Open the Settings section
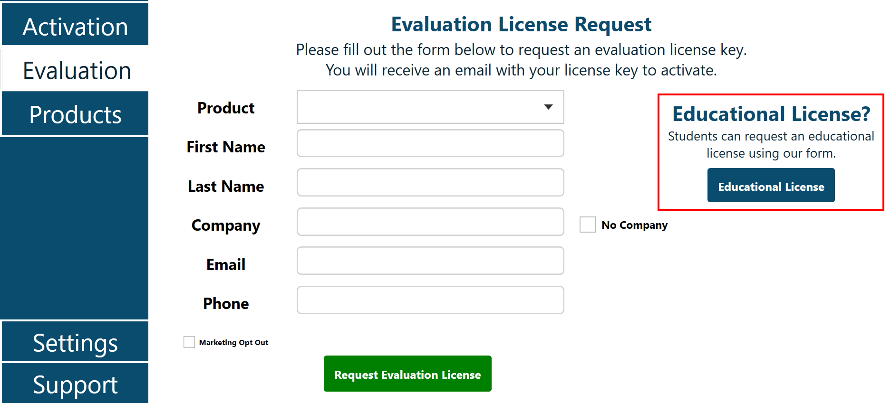This screenshot has width=891, height=403. pos(75,342)
